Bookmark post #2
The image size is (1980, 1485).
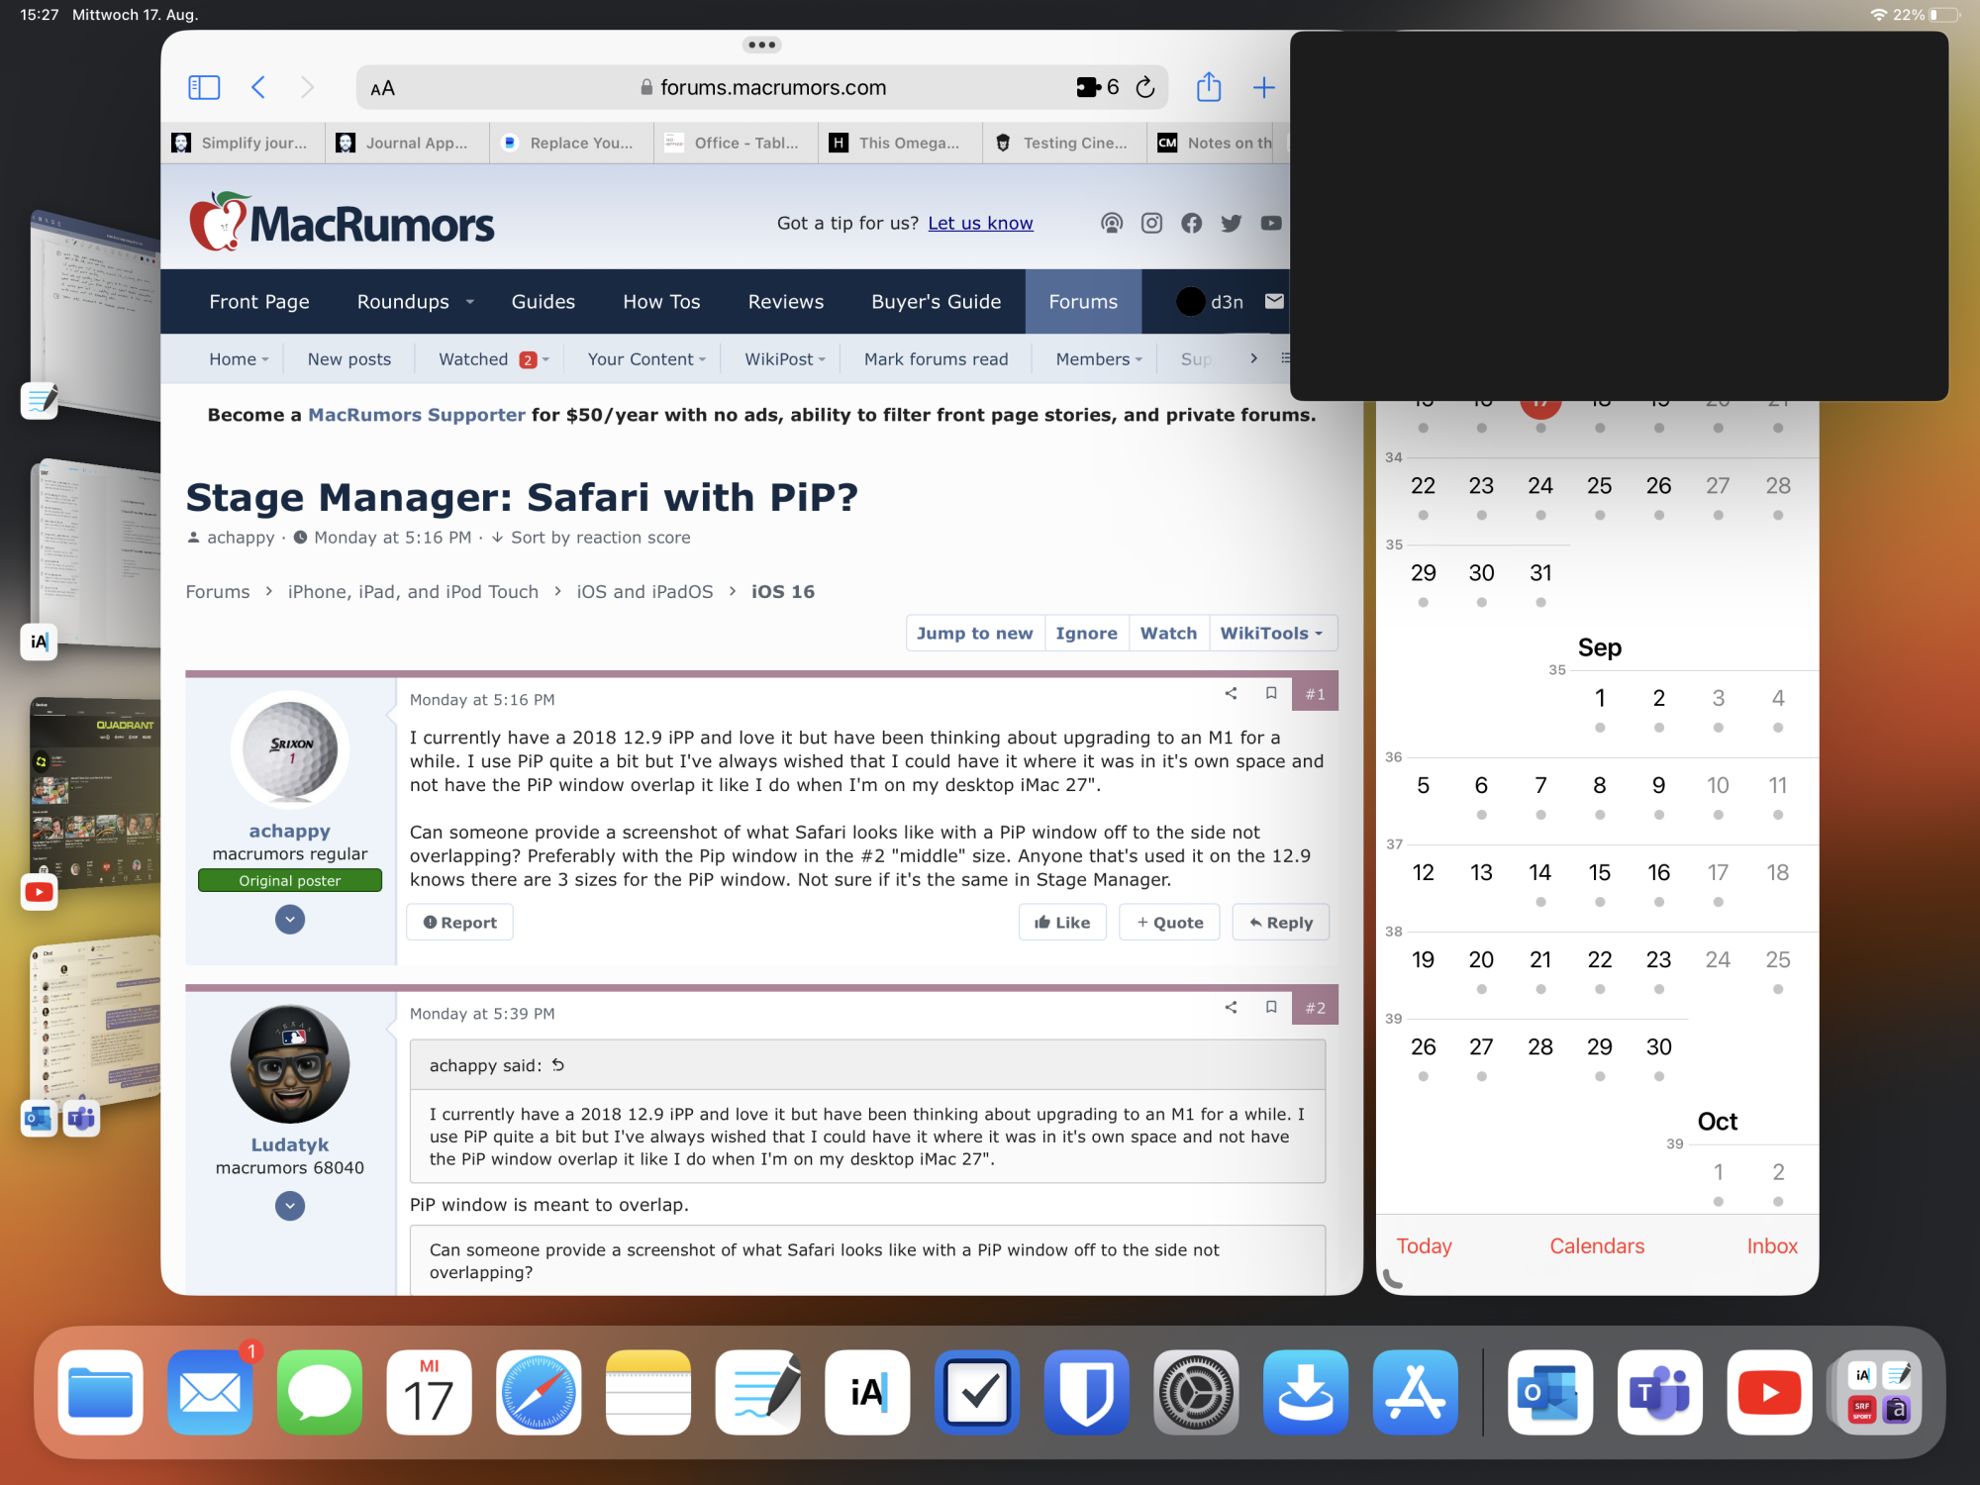pyautogui.click(x=1271, y=1007)
